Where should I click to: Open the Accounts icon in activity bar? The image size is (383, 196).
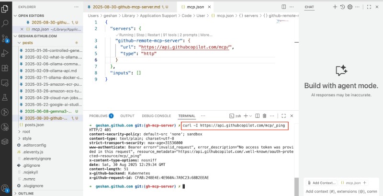[5, 188]
